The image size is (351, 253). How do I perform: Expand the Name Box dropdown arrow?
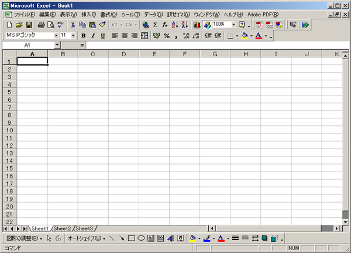(x=57, y=45)
